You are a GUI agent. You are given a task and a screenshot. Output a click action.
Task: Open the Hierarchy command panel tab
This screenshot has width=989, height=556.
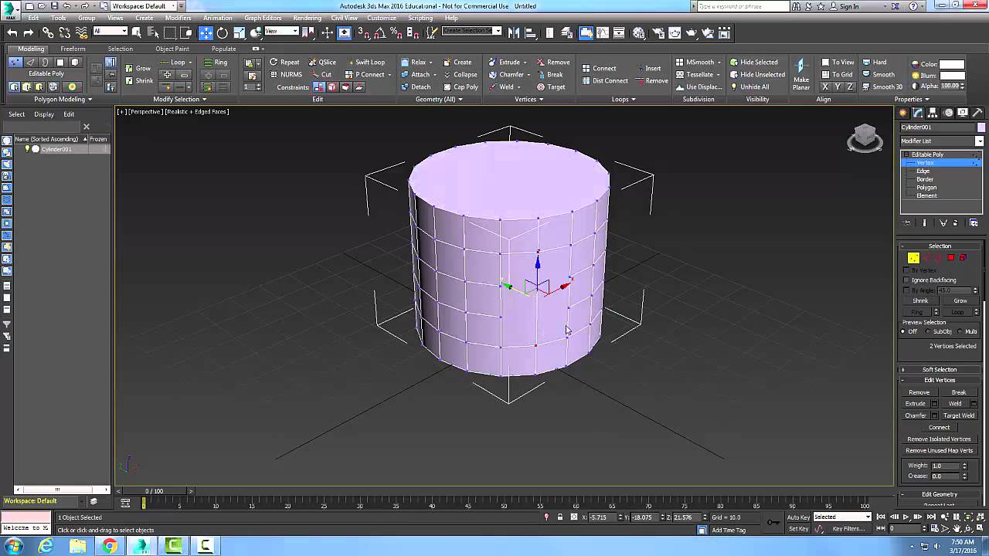coord(933,113)
